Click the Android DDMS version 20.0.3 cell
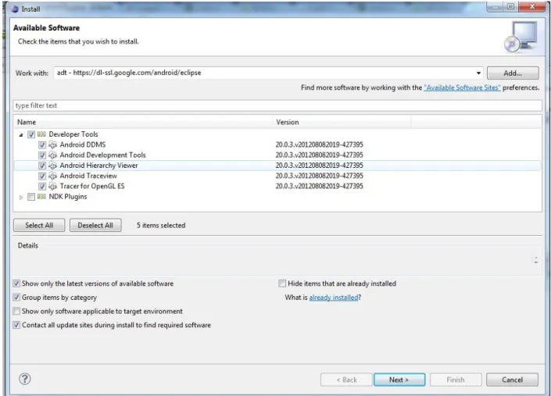The height and width of the screenshot is (396, 551). pos(320,144)
